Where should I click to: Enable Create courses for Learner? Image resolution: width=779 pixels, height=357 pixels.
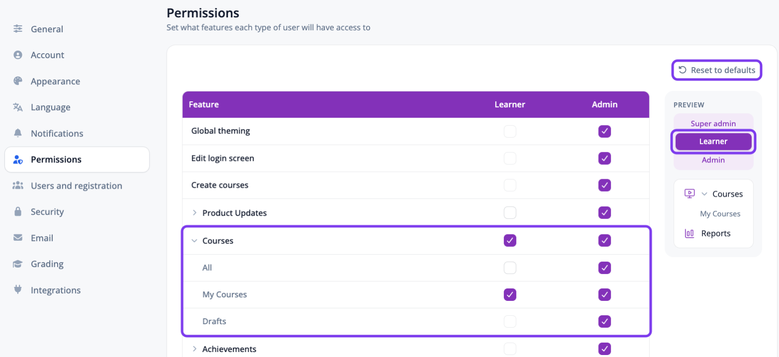(x=510, y=185)
